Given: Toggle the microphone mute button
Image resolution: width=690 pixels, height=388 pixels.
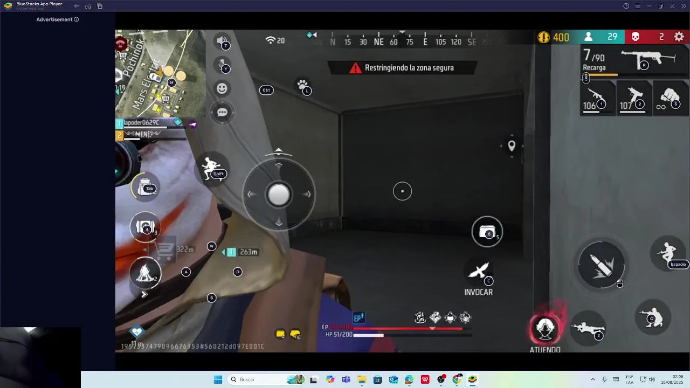Looking at the screenshot, I should [x=222, y=65].
